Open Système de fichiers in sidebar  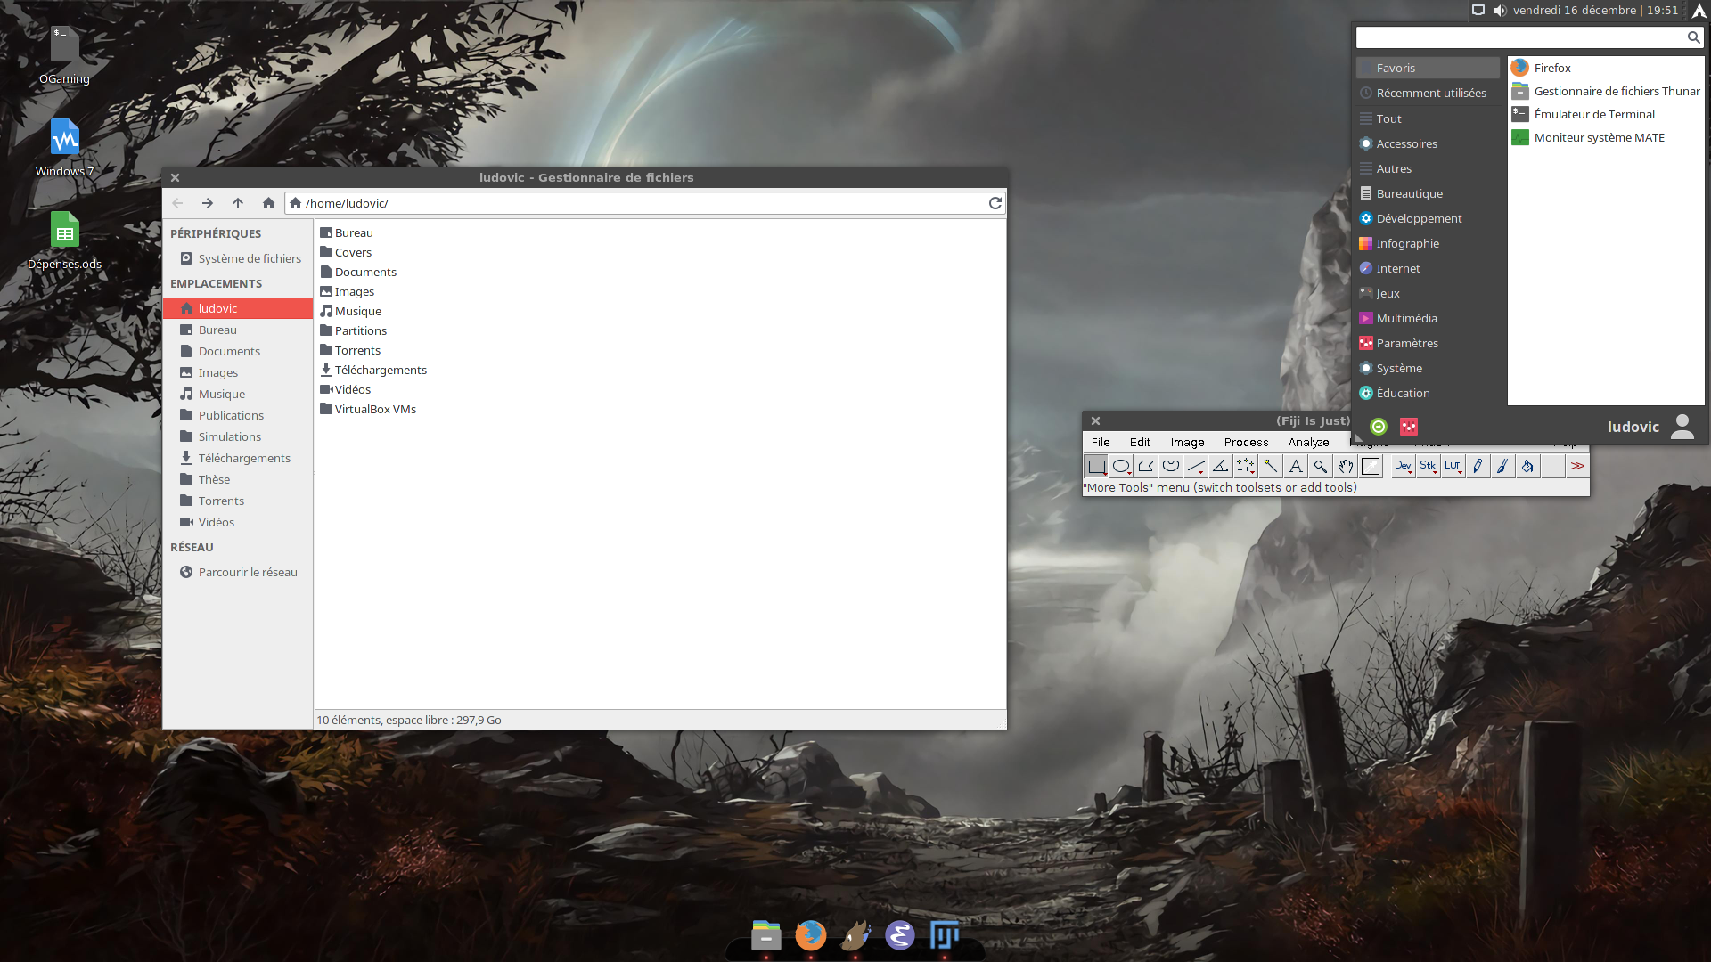238,258
